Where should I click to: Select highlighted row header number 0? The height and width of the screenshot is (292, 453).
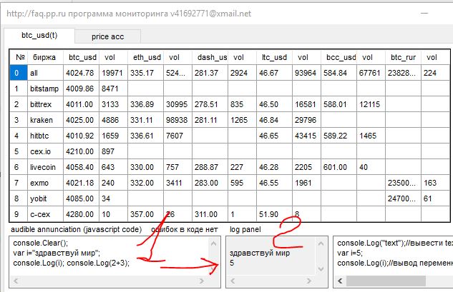click(x=18, y=73)
